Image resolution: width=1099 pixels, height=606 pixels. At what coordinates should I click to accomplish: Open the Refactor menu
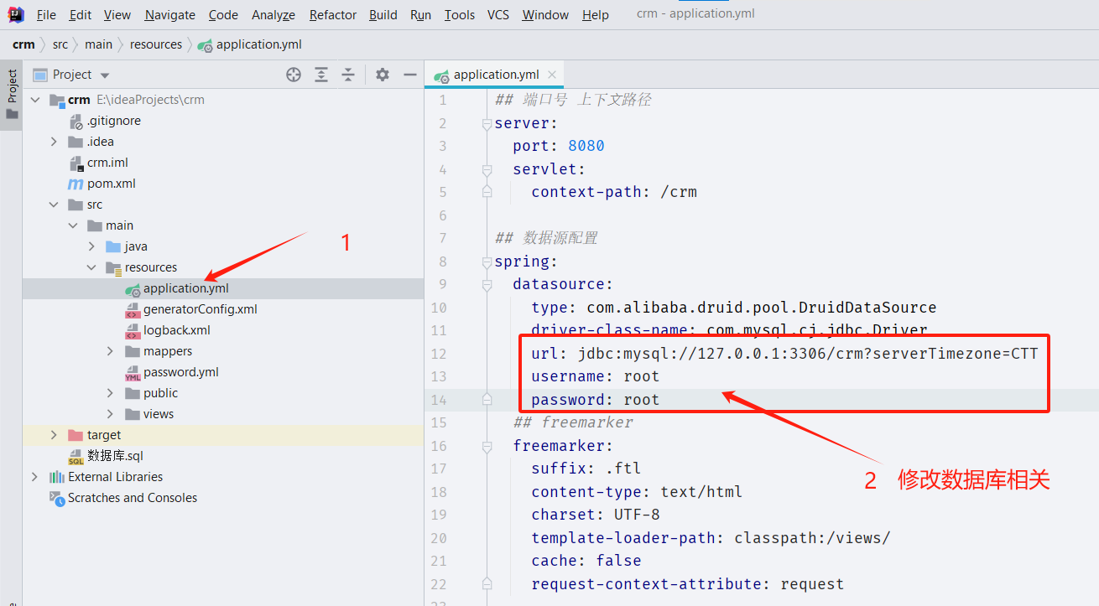coord(333,15)
